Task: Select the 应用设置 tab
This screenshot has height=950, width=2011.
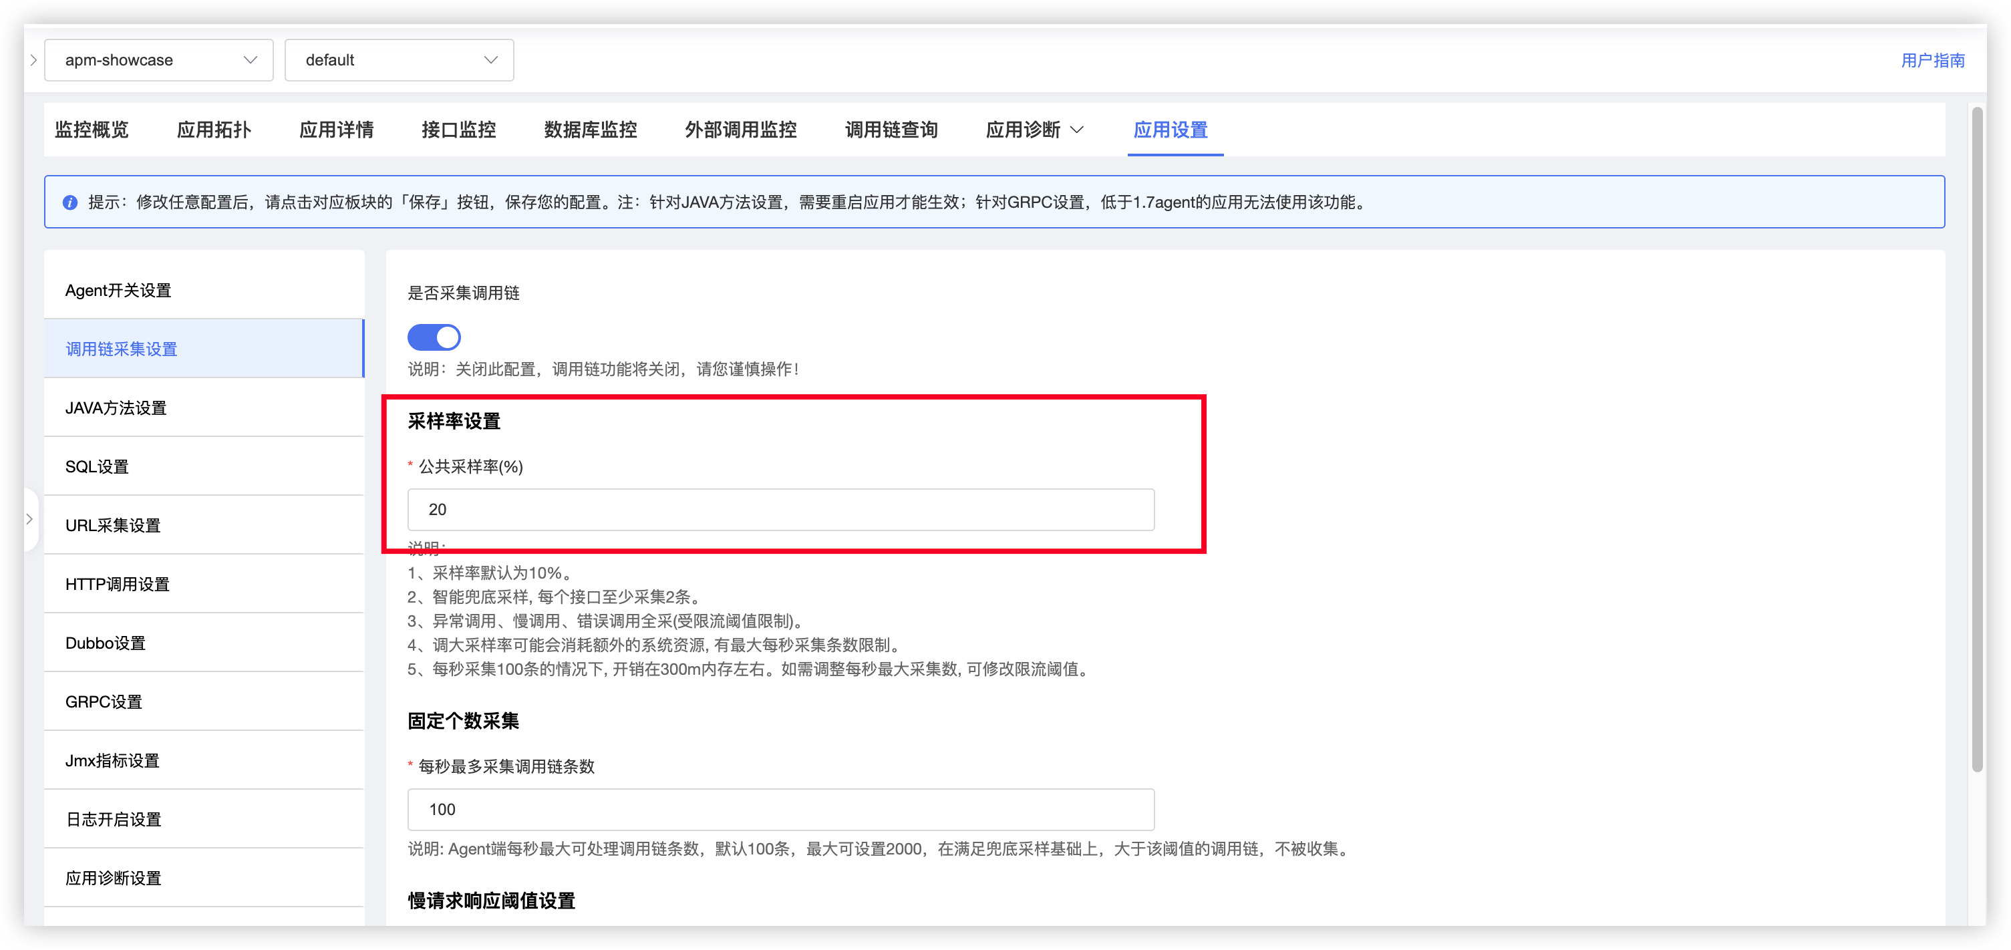Action: tap(1171, 130)
